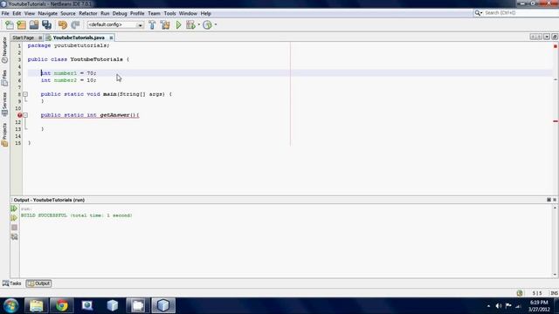Click the Open Project toolbar icon
This screenshot has width=559, height=314.
click(x=34, y=25)
